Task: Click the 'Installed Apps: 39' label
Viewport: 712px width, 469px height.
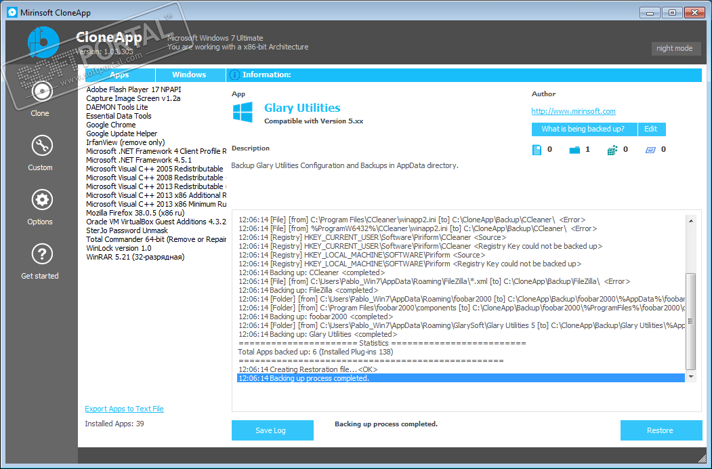Action: 114,424
